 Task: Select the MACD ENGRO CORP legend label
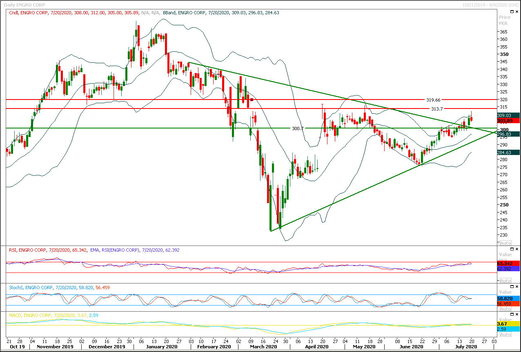(53, 315)
